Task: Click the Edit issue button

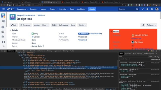Action: click(14, 25)
